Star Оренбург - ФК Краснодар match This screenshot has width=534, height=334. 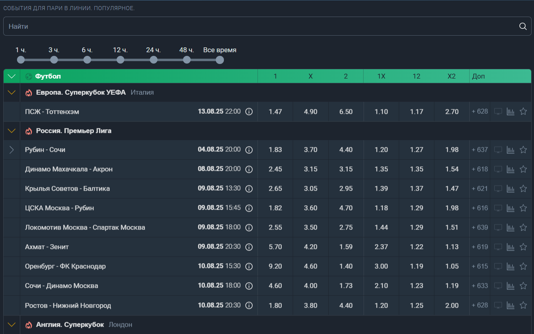523,266
